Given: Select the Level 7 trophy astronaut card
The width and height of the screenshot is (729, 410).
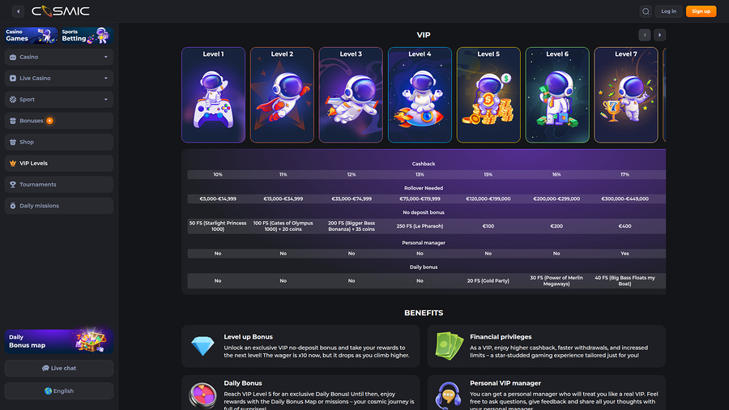Looking at the screenshot, I should 626,95.
